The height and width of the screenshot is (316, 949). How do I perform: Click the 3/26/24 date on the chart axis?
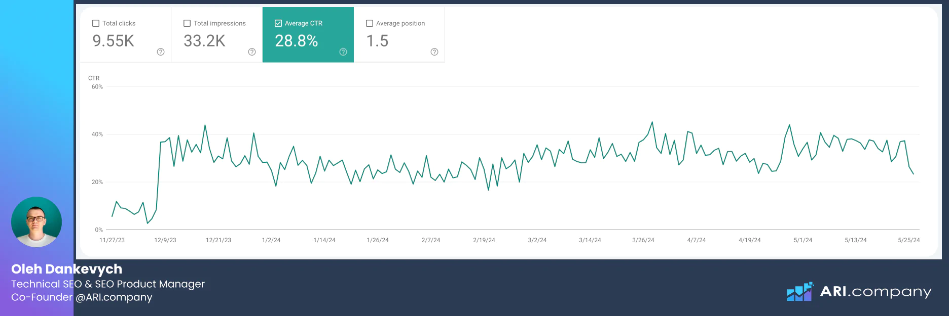pos(643,240)
